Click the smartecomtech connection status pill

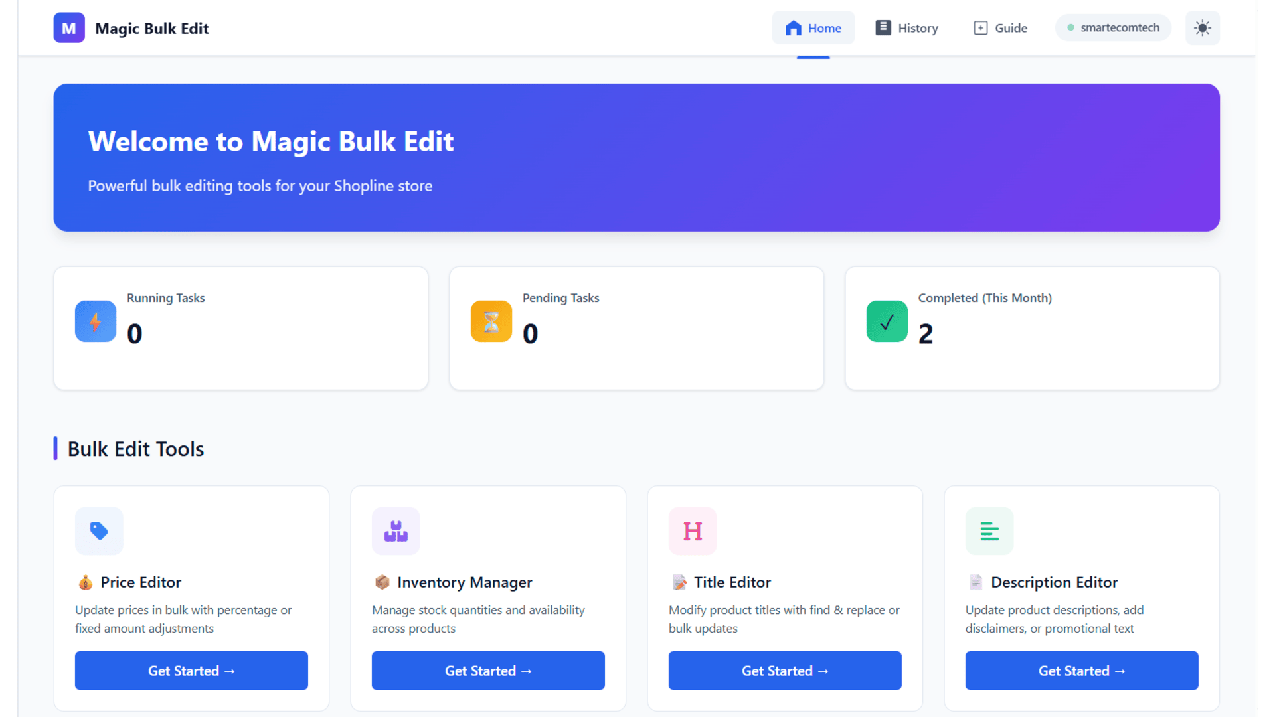[x=1113, y=27]
